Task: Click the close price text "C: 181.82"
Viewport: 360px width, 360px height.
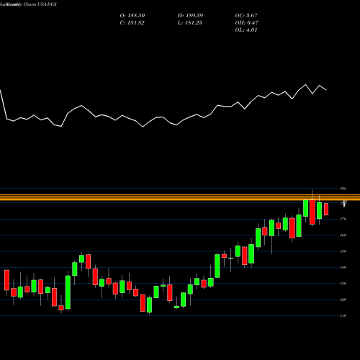Action: 132,23
